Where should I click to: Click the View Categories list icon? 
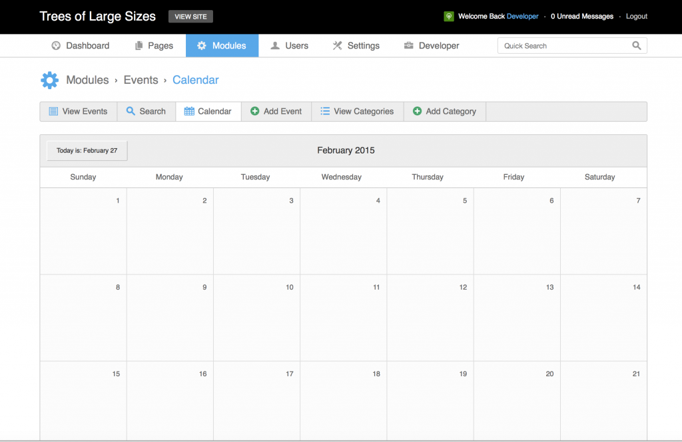[325, 111]
